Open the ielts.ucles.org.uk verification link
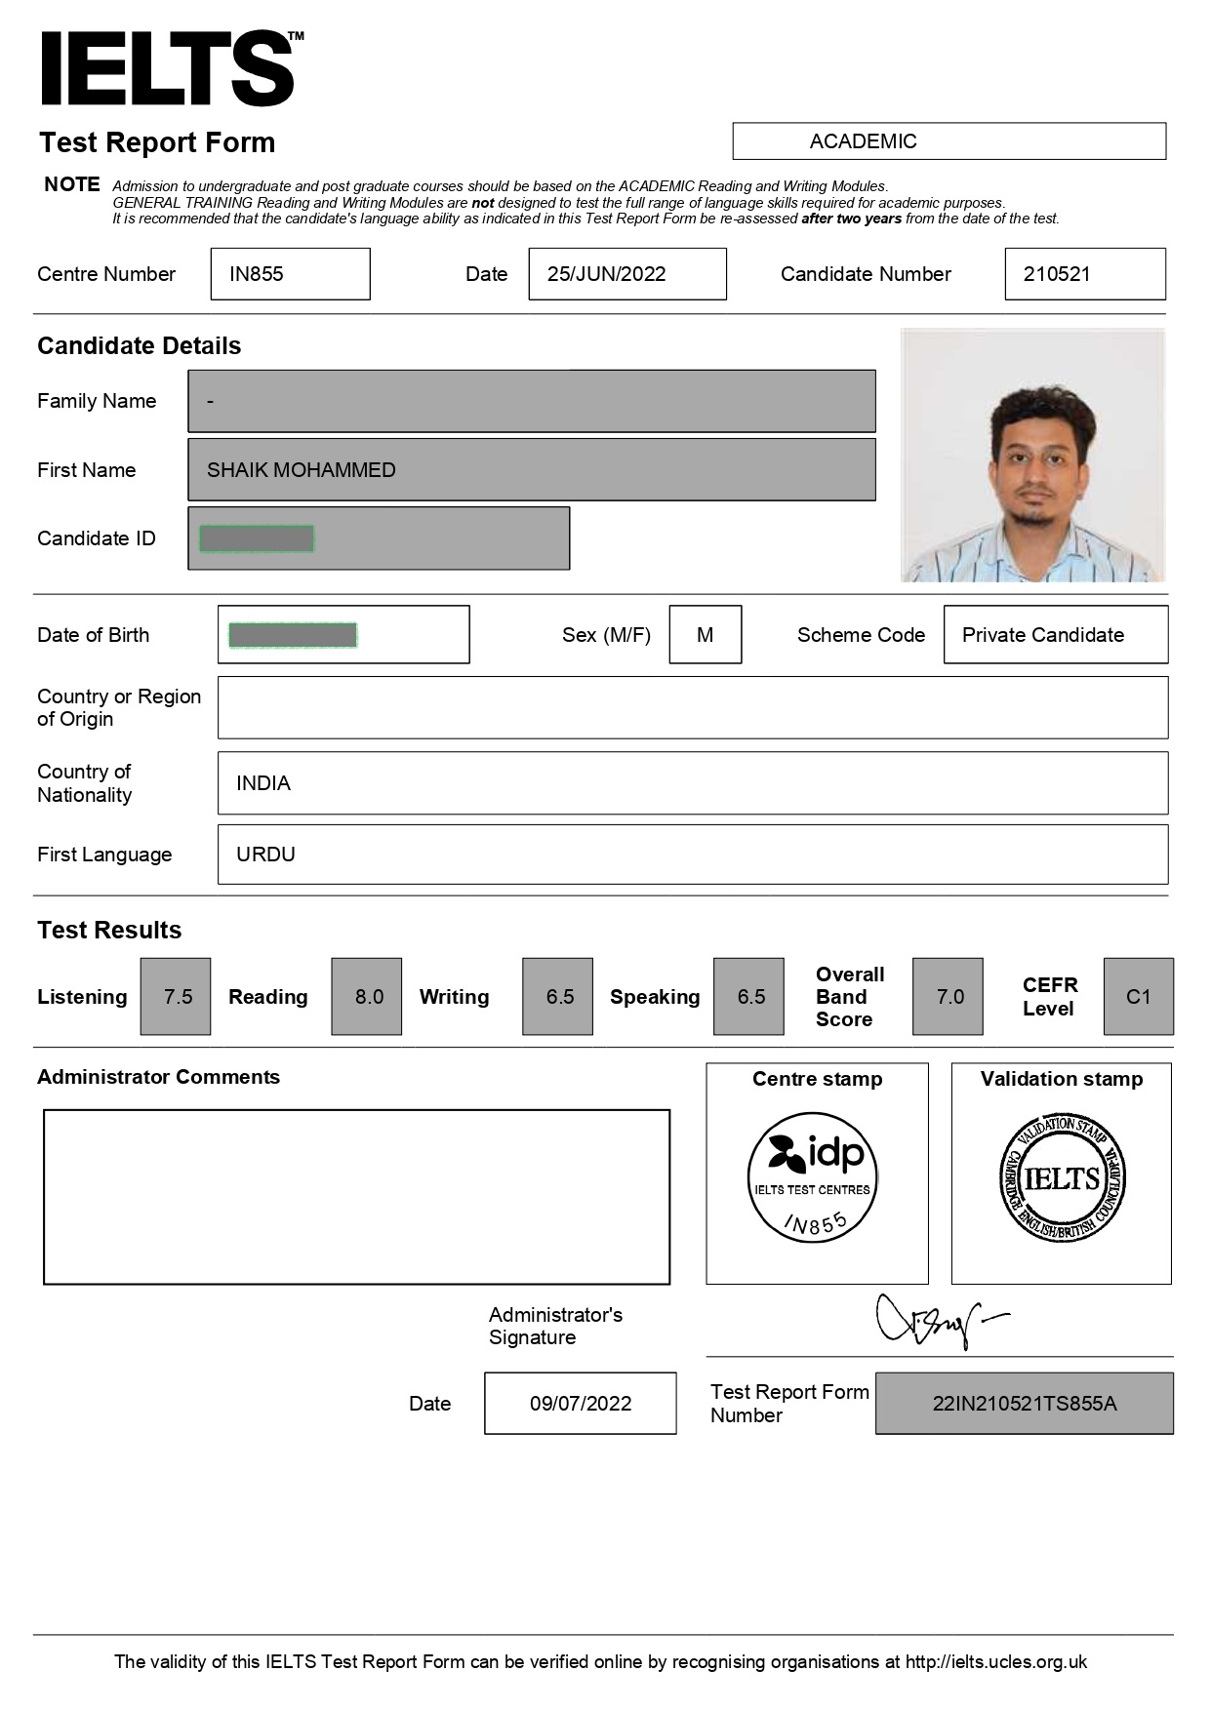The image size is (1211, 1711). click(x=995, y=1661)
